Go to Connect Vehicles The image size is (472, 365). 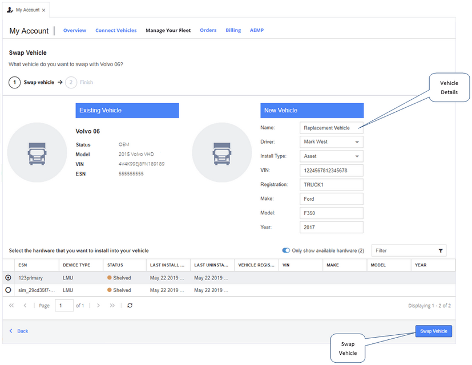[x=116, y=30]
